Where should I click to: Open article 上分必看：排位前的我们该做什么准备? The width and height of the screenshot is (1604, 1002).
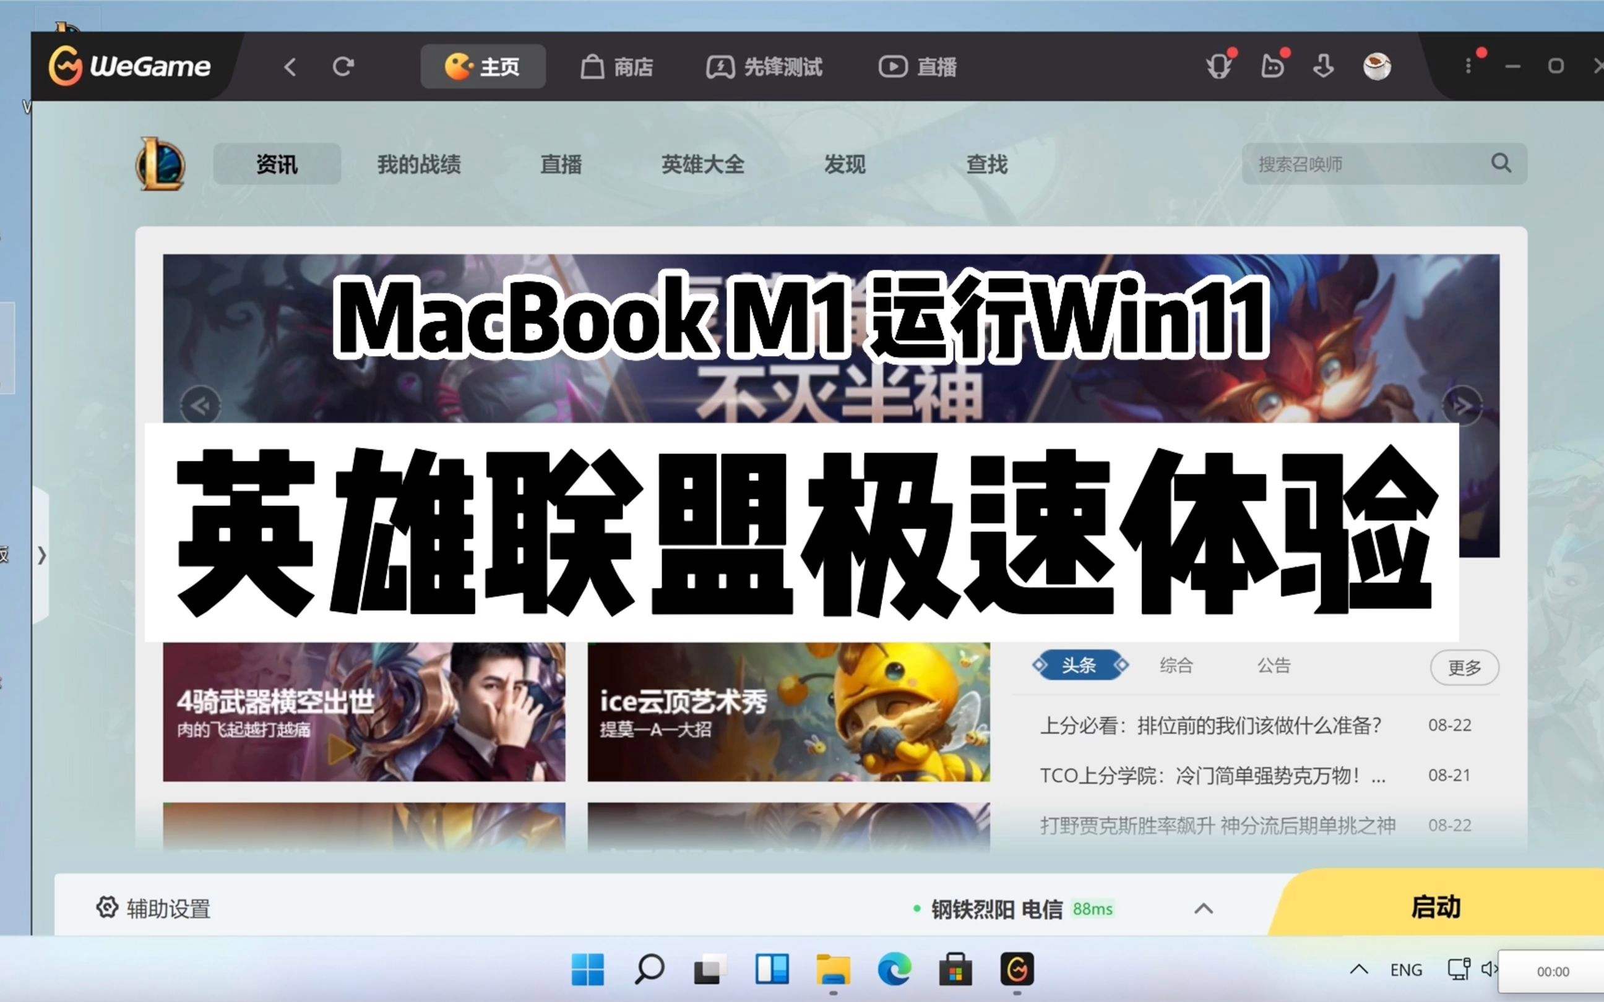[x=1210, y=726]
